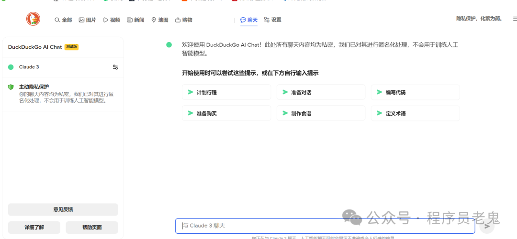Choose the 制作食谱 prompt suggestion
Viewport: 517px width, 239px height.
(321, 113)
